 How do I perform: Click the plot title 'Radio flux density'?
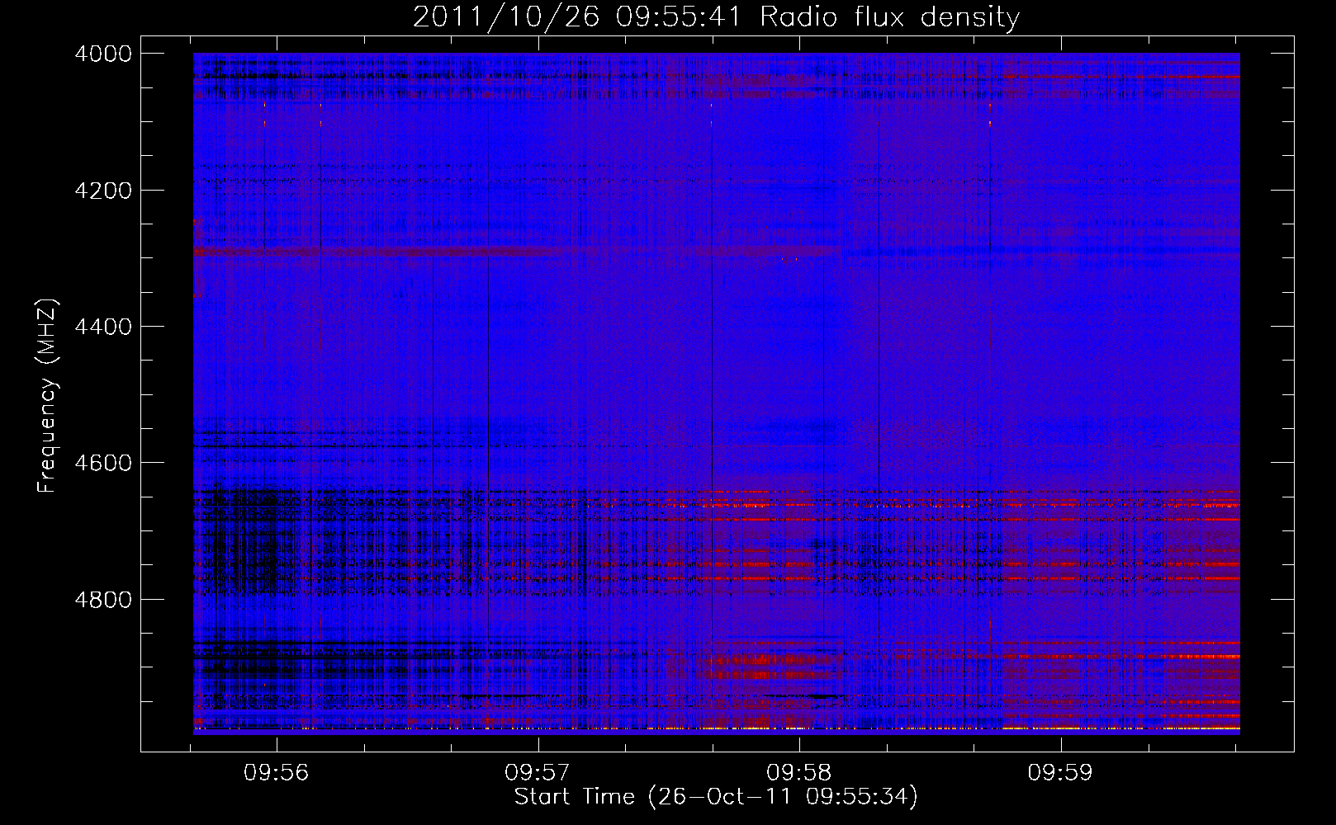(889, 17)
